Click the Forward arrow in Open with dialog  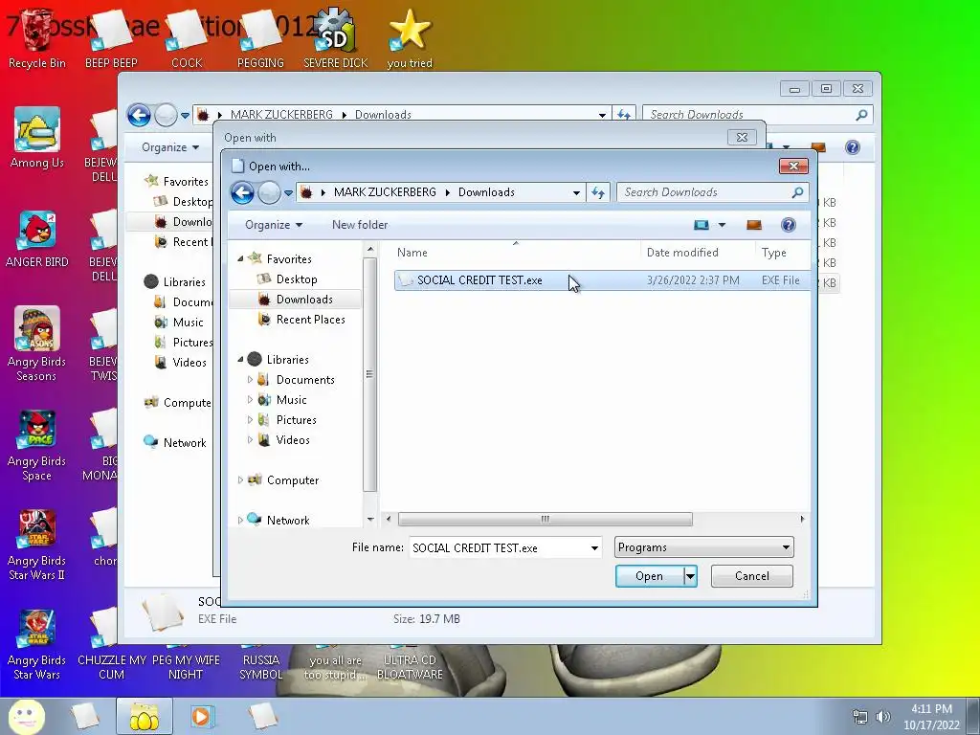point(269,192)
